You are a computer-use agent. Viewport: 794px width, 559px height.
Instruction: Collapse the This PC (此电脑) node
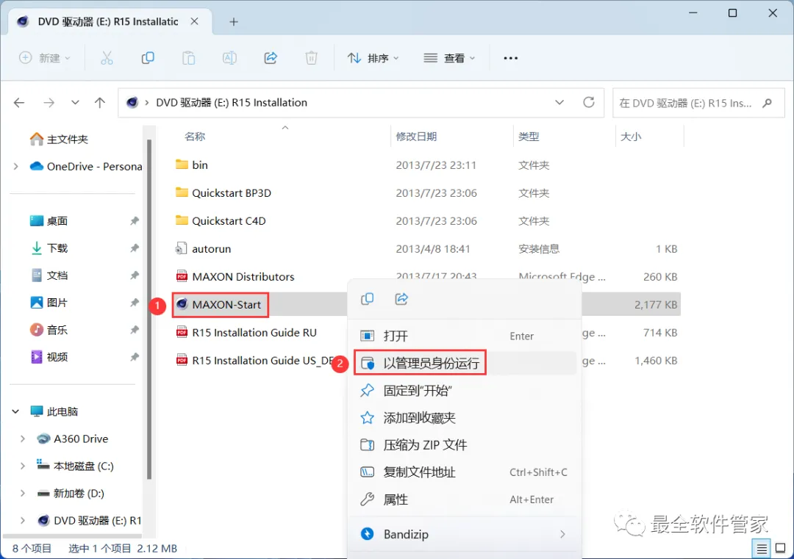(15, 411)
